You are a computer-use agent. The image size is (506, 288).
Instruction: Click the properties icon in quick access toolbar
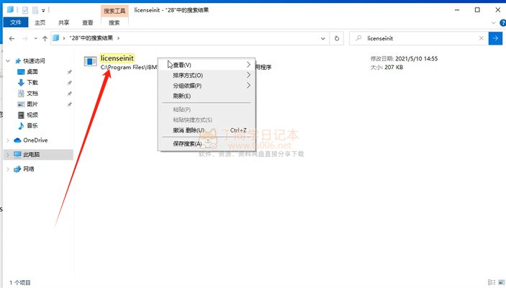24,11
